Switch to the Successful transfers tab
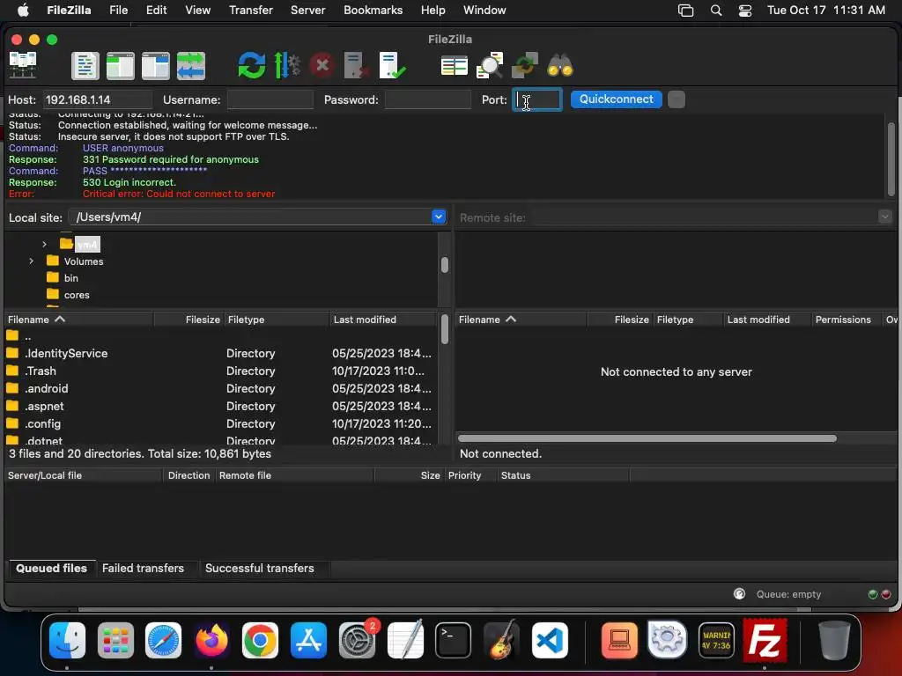 tap(260, 568)
